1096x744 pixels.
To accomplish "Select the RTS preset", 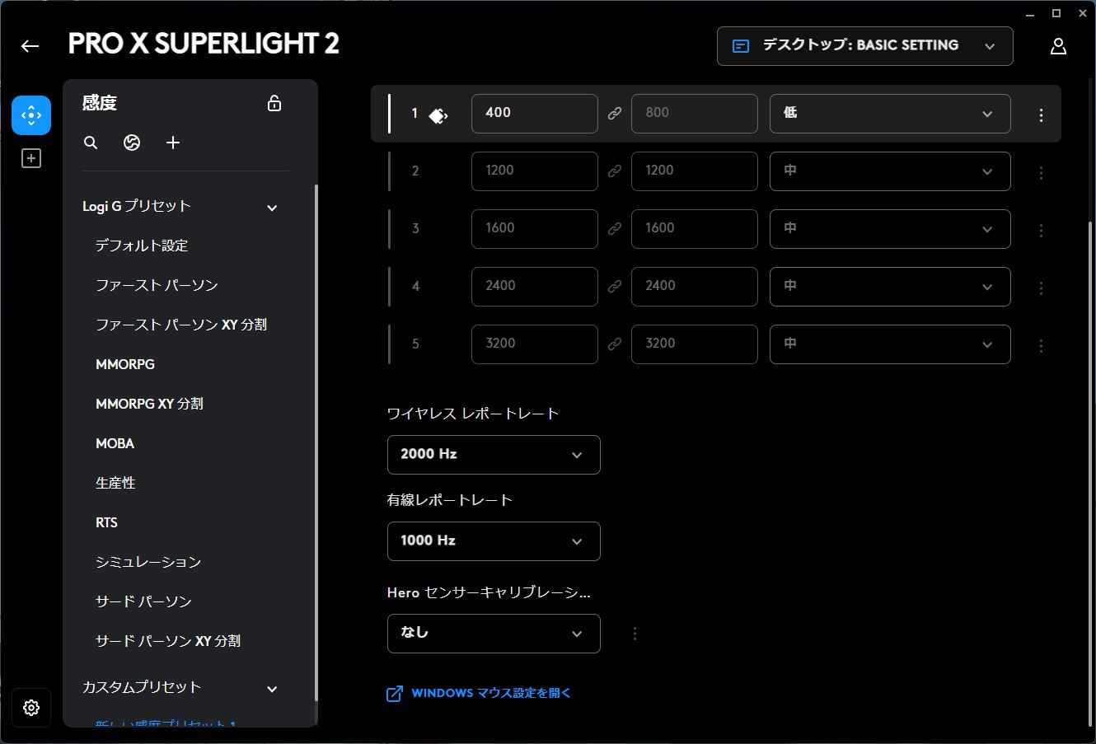I will pos(106,522).
